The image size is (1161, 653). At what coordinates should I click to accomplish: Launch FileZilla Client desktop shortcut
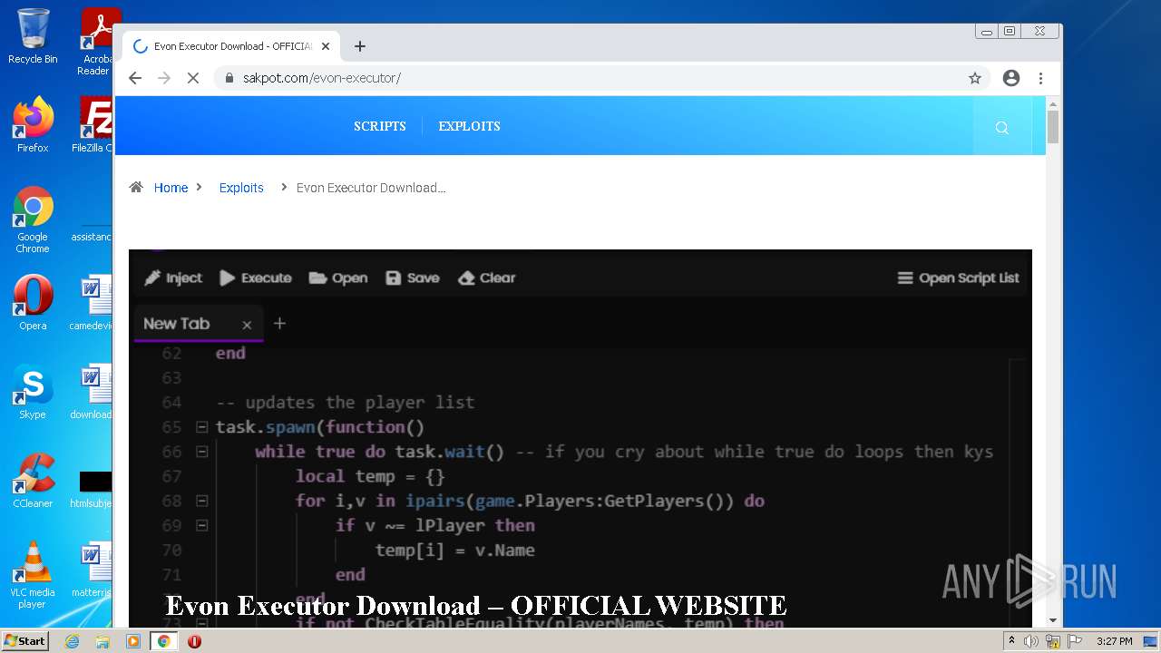[x=94, y=124]
